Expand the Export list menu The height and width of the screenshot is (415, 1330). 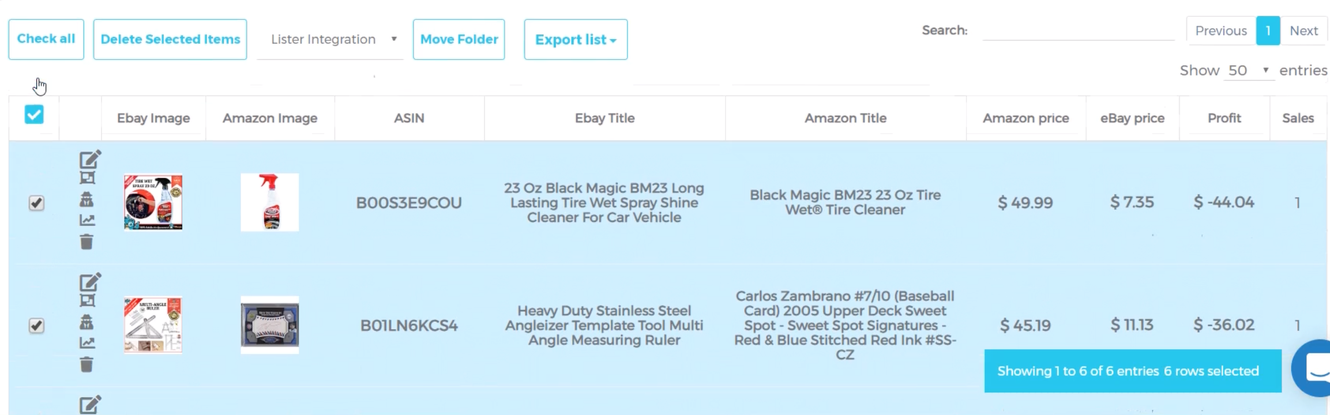click(x=576, y=39)
